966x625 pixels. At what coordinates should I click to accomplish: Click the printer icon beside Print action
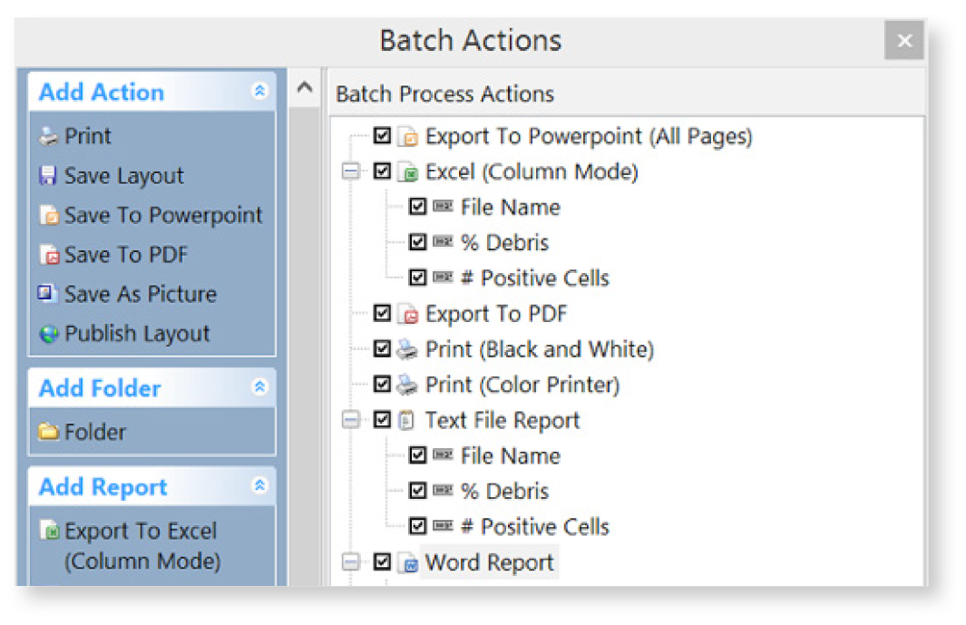click(x=49, y=137)
